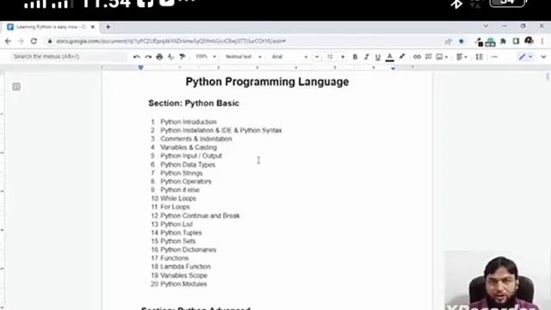Close the Learning Python tab
This screenshot has height=310, width=551.
point(93,27)
